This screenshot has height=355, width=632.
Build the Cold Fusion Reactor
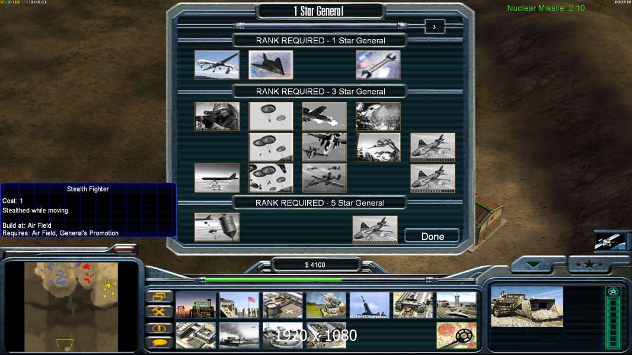point(196,305)
